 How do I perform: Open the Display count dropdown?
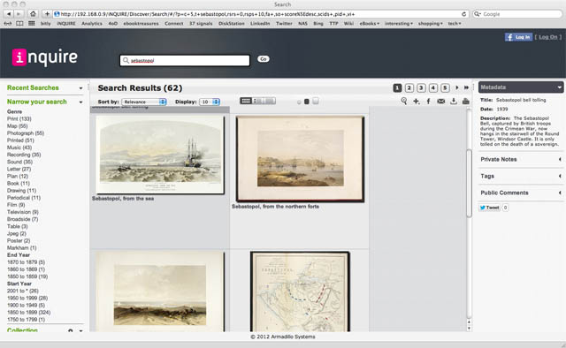(x=209, y=102)
